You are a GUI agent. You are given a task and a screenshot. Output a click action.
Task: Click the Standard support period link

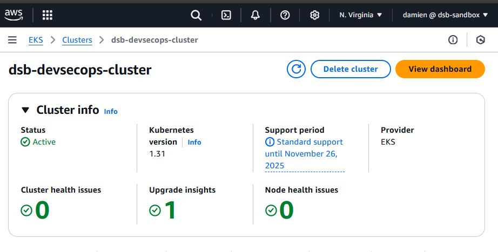(x=305, y=154)
